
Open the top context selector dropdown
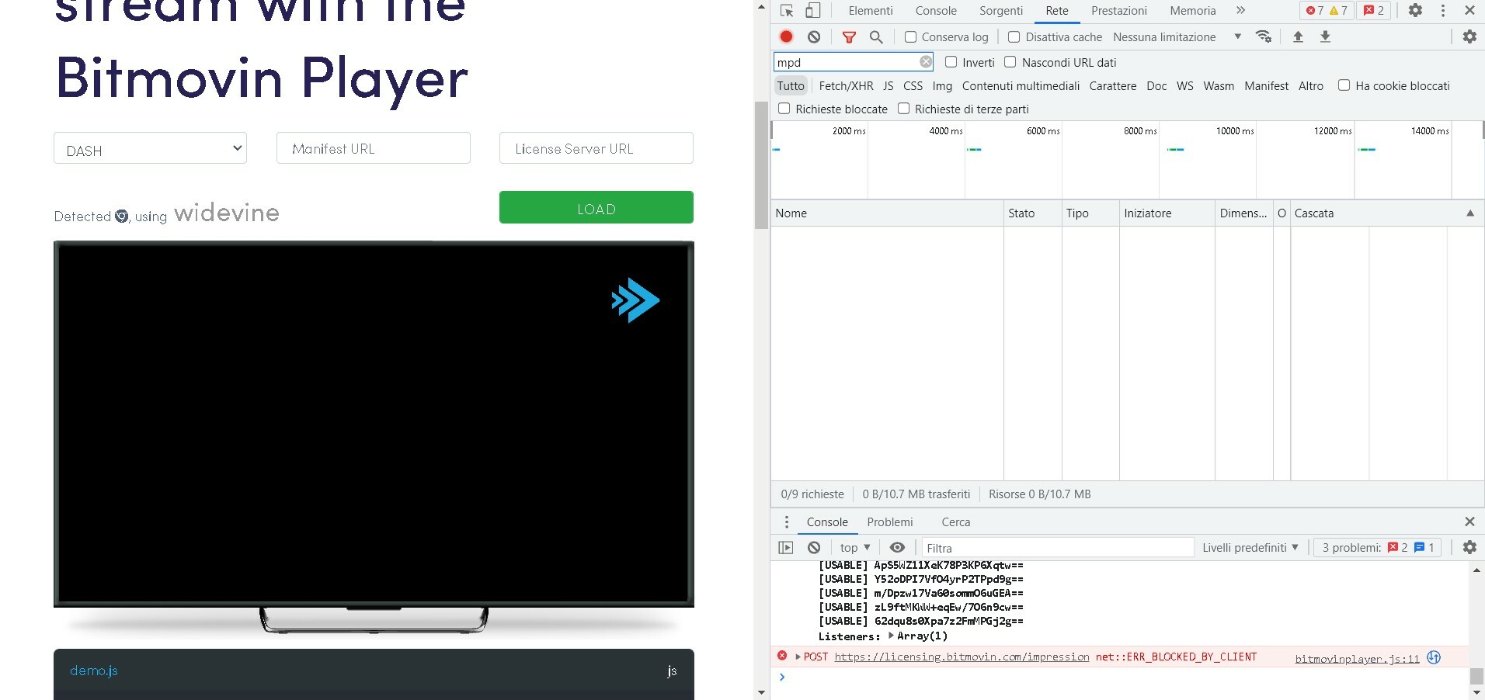tap(855, 548)
